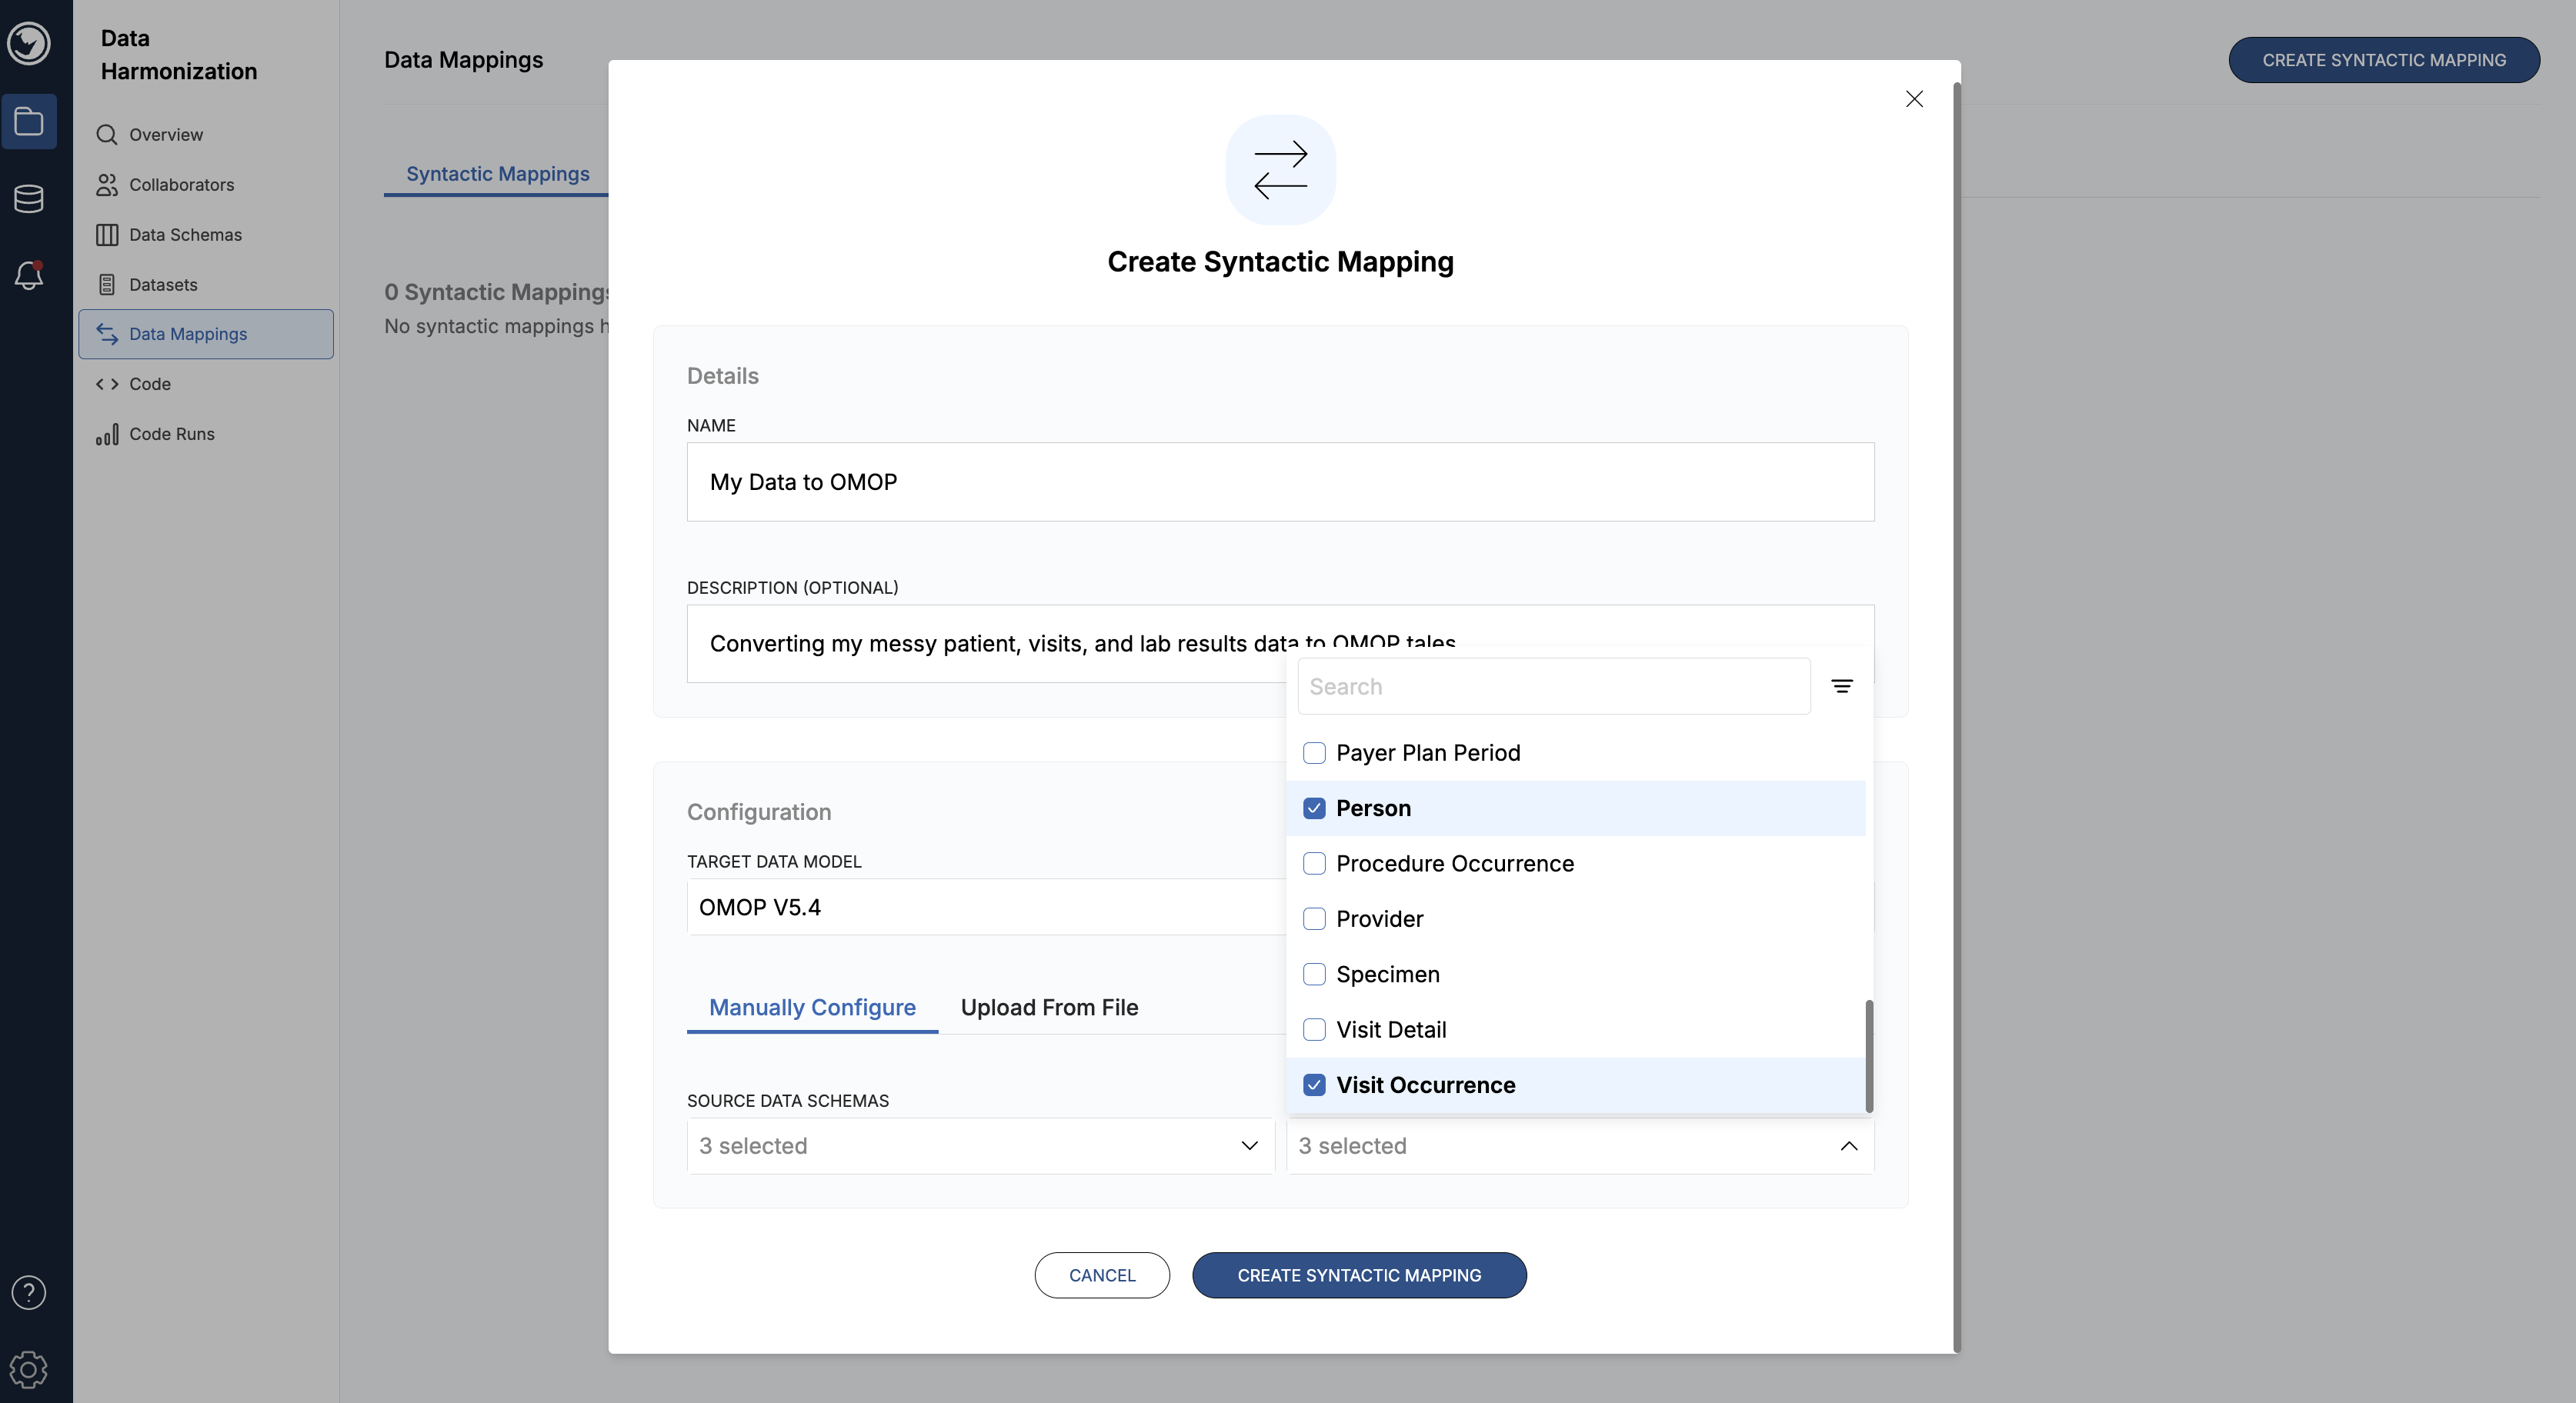This screenshot has height=1403, width=2576.
Task: Select the Provider option label
Action: coord(1379,918)
